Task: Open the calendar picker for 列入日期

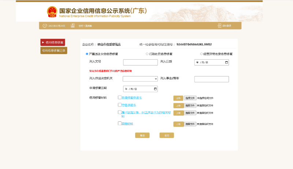Action: pos(226,63)
